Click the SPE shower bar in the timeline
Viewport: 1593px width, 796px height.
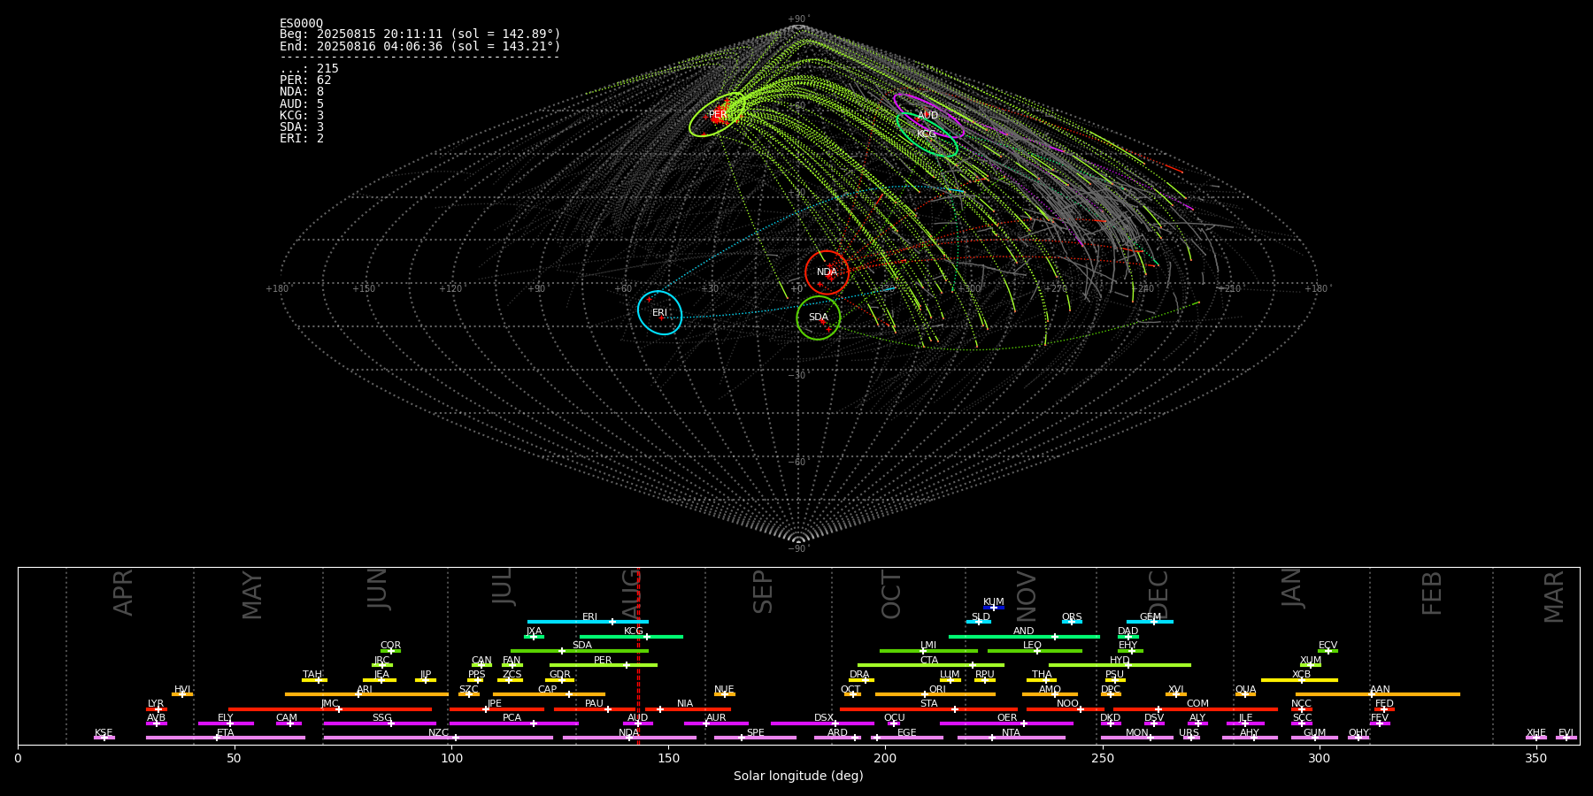coord(755,738)
